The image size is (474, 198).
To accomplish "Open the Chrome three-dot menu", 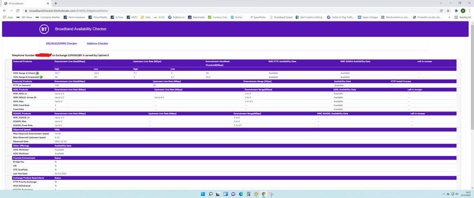I will click(x=470, y=10).
